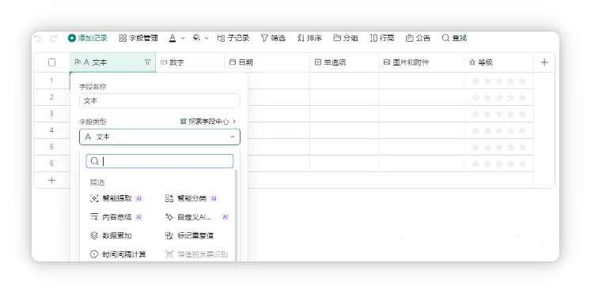Add a new row with bottom plus icon
This screenshot has width=591, height=293.
click(52, 180)
